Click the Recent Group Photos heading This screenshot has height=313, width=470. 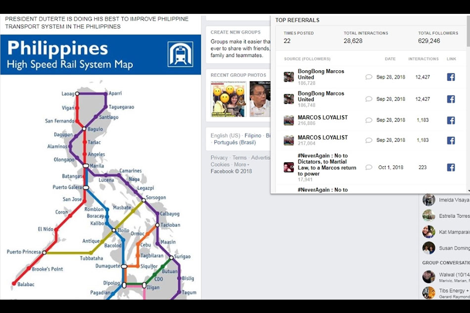(238, 75)
